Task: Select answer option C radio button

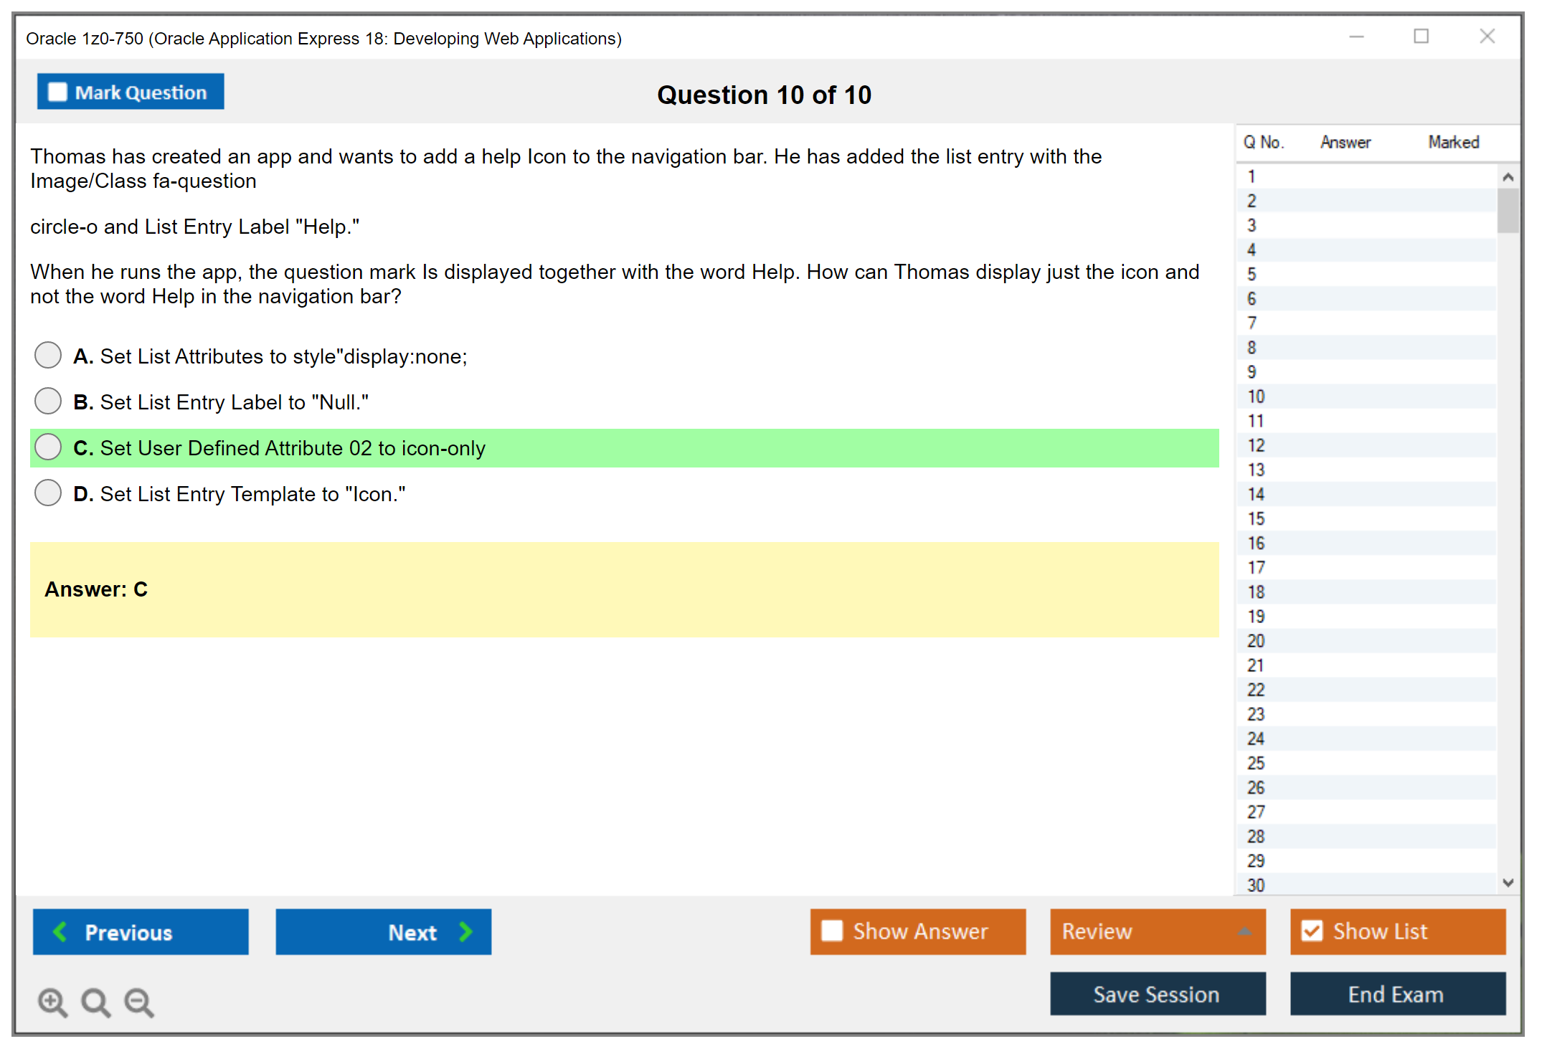Action: pos(47,447)
